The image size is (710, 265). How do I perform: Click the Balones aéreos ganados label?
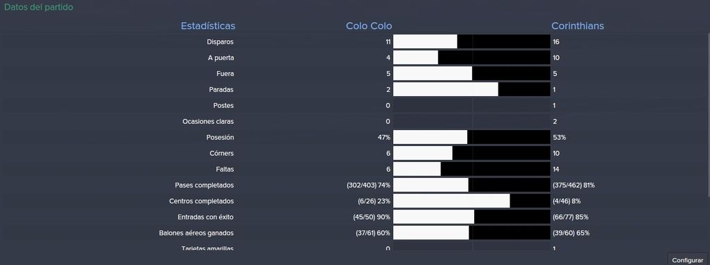click(196, 233)
